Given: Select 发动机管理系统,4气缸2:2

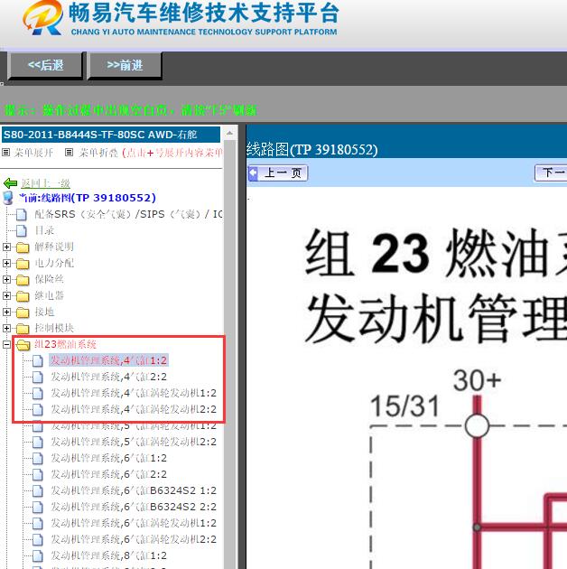Looking at the screenshot, I should tap(108, 377).
